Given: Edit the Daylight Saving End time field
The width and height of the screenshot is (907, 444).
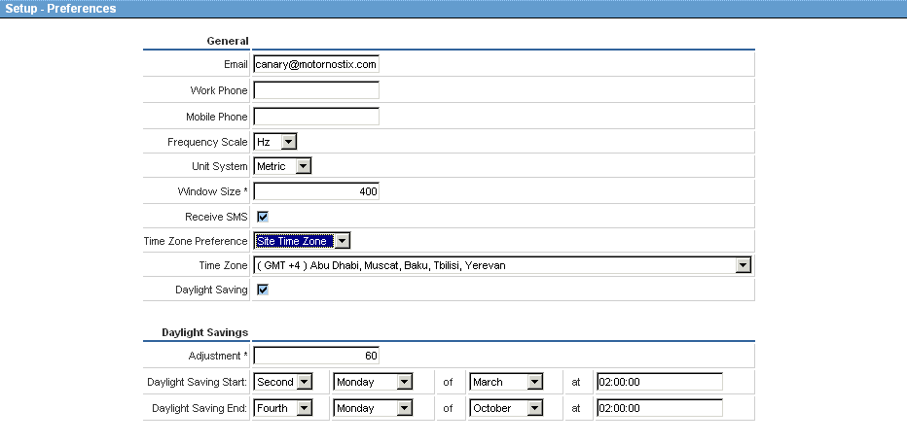Looking at the screenshot, I should pyautogui.click(x=659, y=408).
